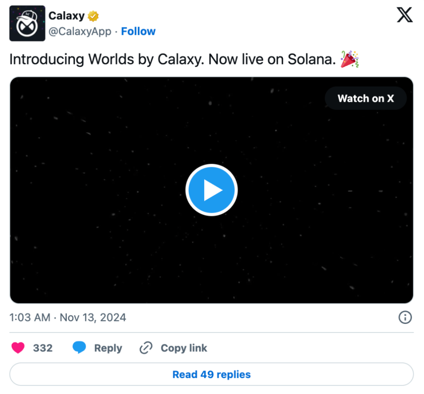Screen dimensions: 424x394
Task: Click the Watch on X button
Action: coord(366,98)
